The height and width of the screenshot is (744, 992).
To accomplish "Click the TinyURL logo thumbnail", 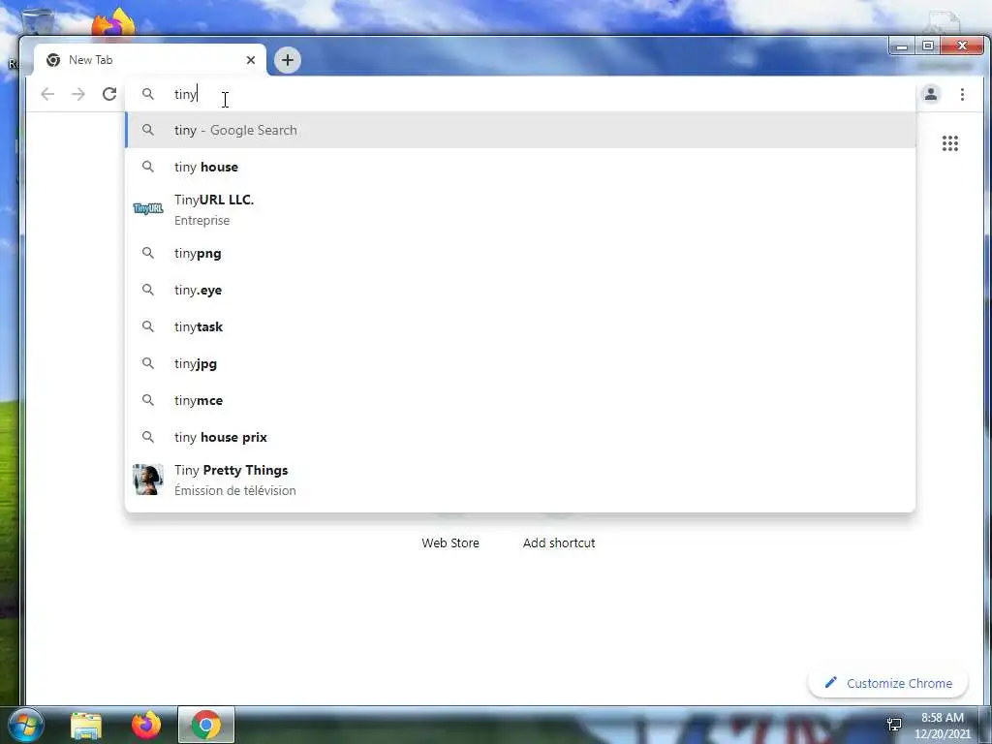I will [x=148, y=209].
